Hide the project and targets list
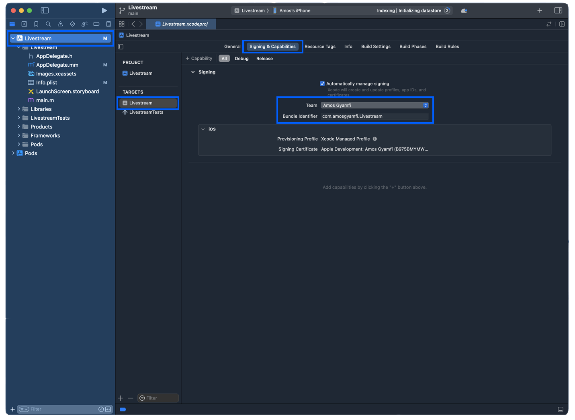Image resolution: width=575 pixels, height=420 pixels. point(121,47)
